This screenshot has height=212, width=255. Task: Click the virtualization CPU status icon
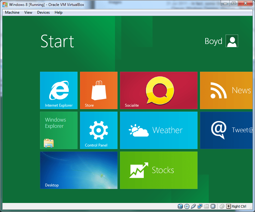(x=213, y=206)
